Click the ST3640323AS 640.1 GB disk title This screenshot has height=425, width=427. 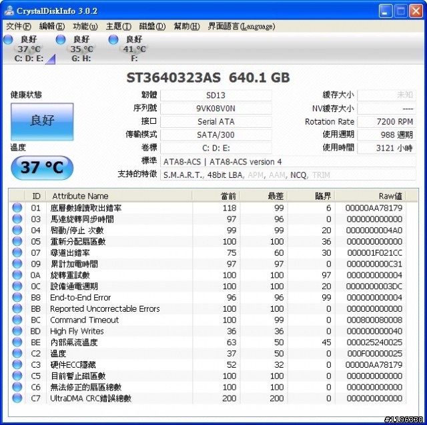(208, 78)
